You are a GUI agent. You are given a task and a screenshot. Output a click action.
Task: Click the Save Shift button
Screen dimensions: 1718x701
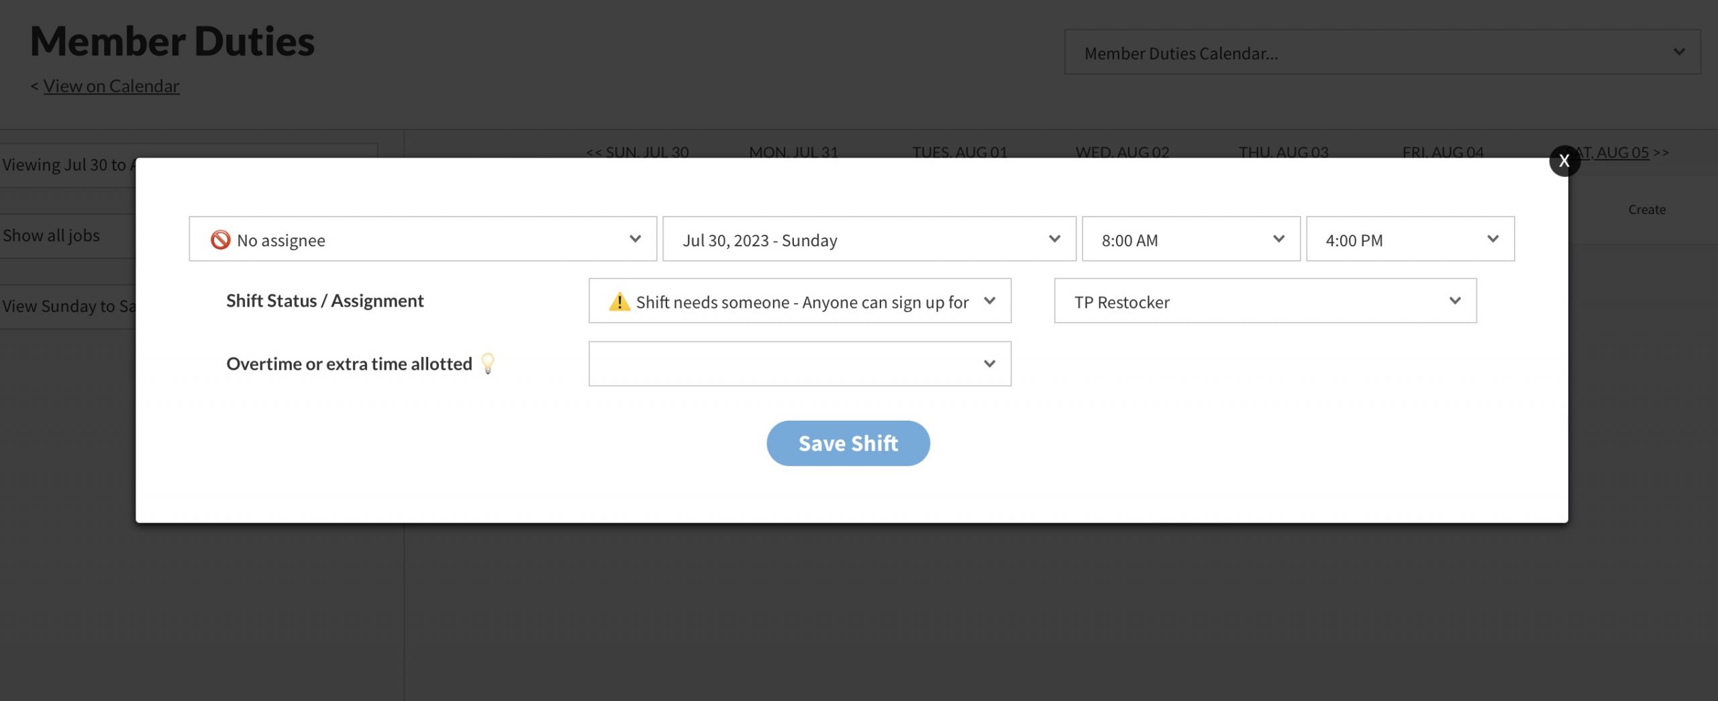[848, 443]
